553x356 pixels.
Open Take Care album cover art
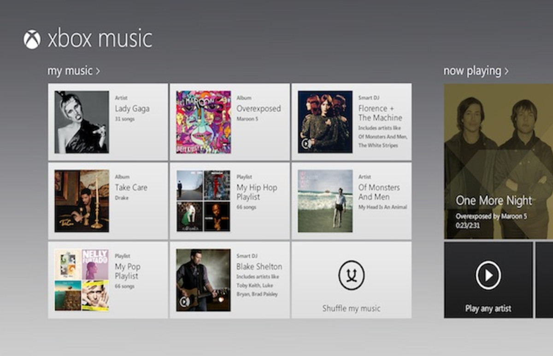click(82, 201)
